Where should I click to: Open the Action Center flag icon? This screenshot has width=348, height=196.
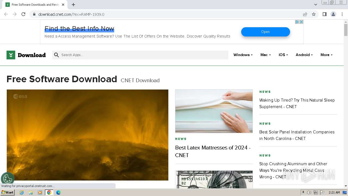point(322,192)
